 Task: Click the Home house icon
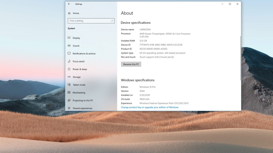(69, 13)
